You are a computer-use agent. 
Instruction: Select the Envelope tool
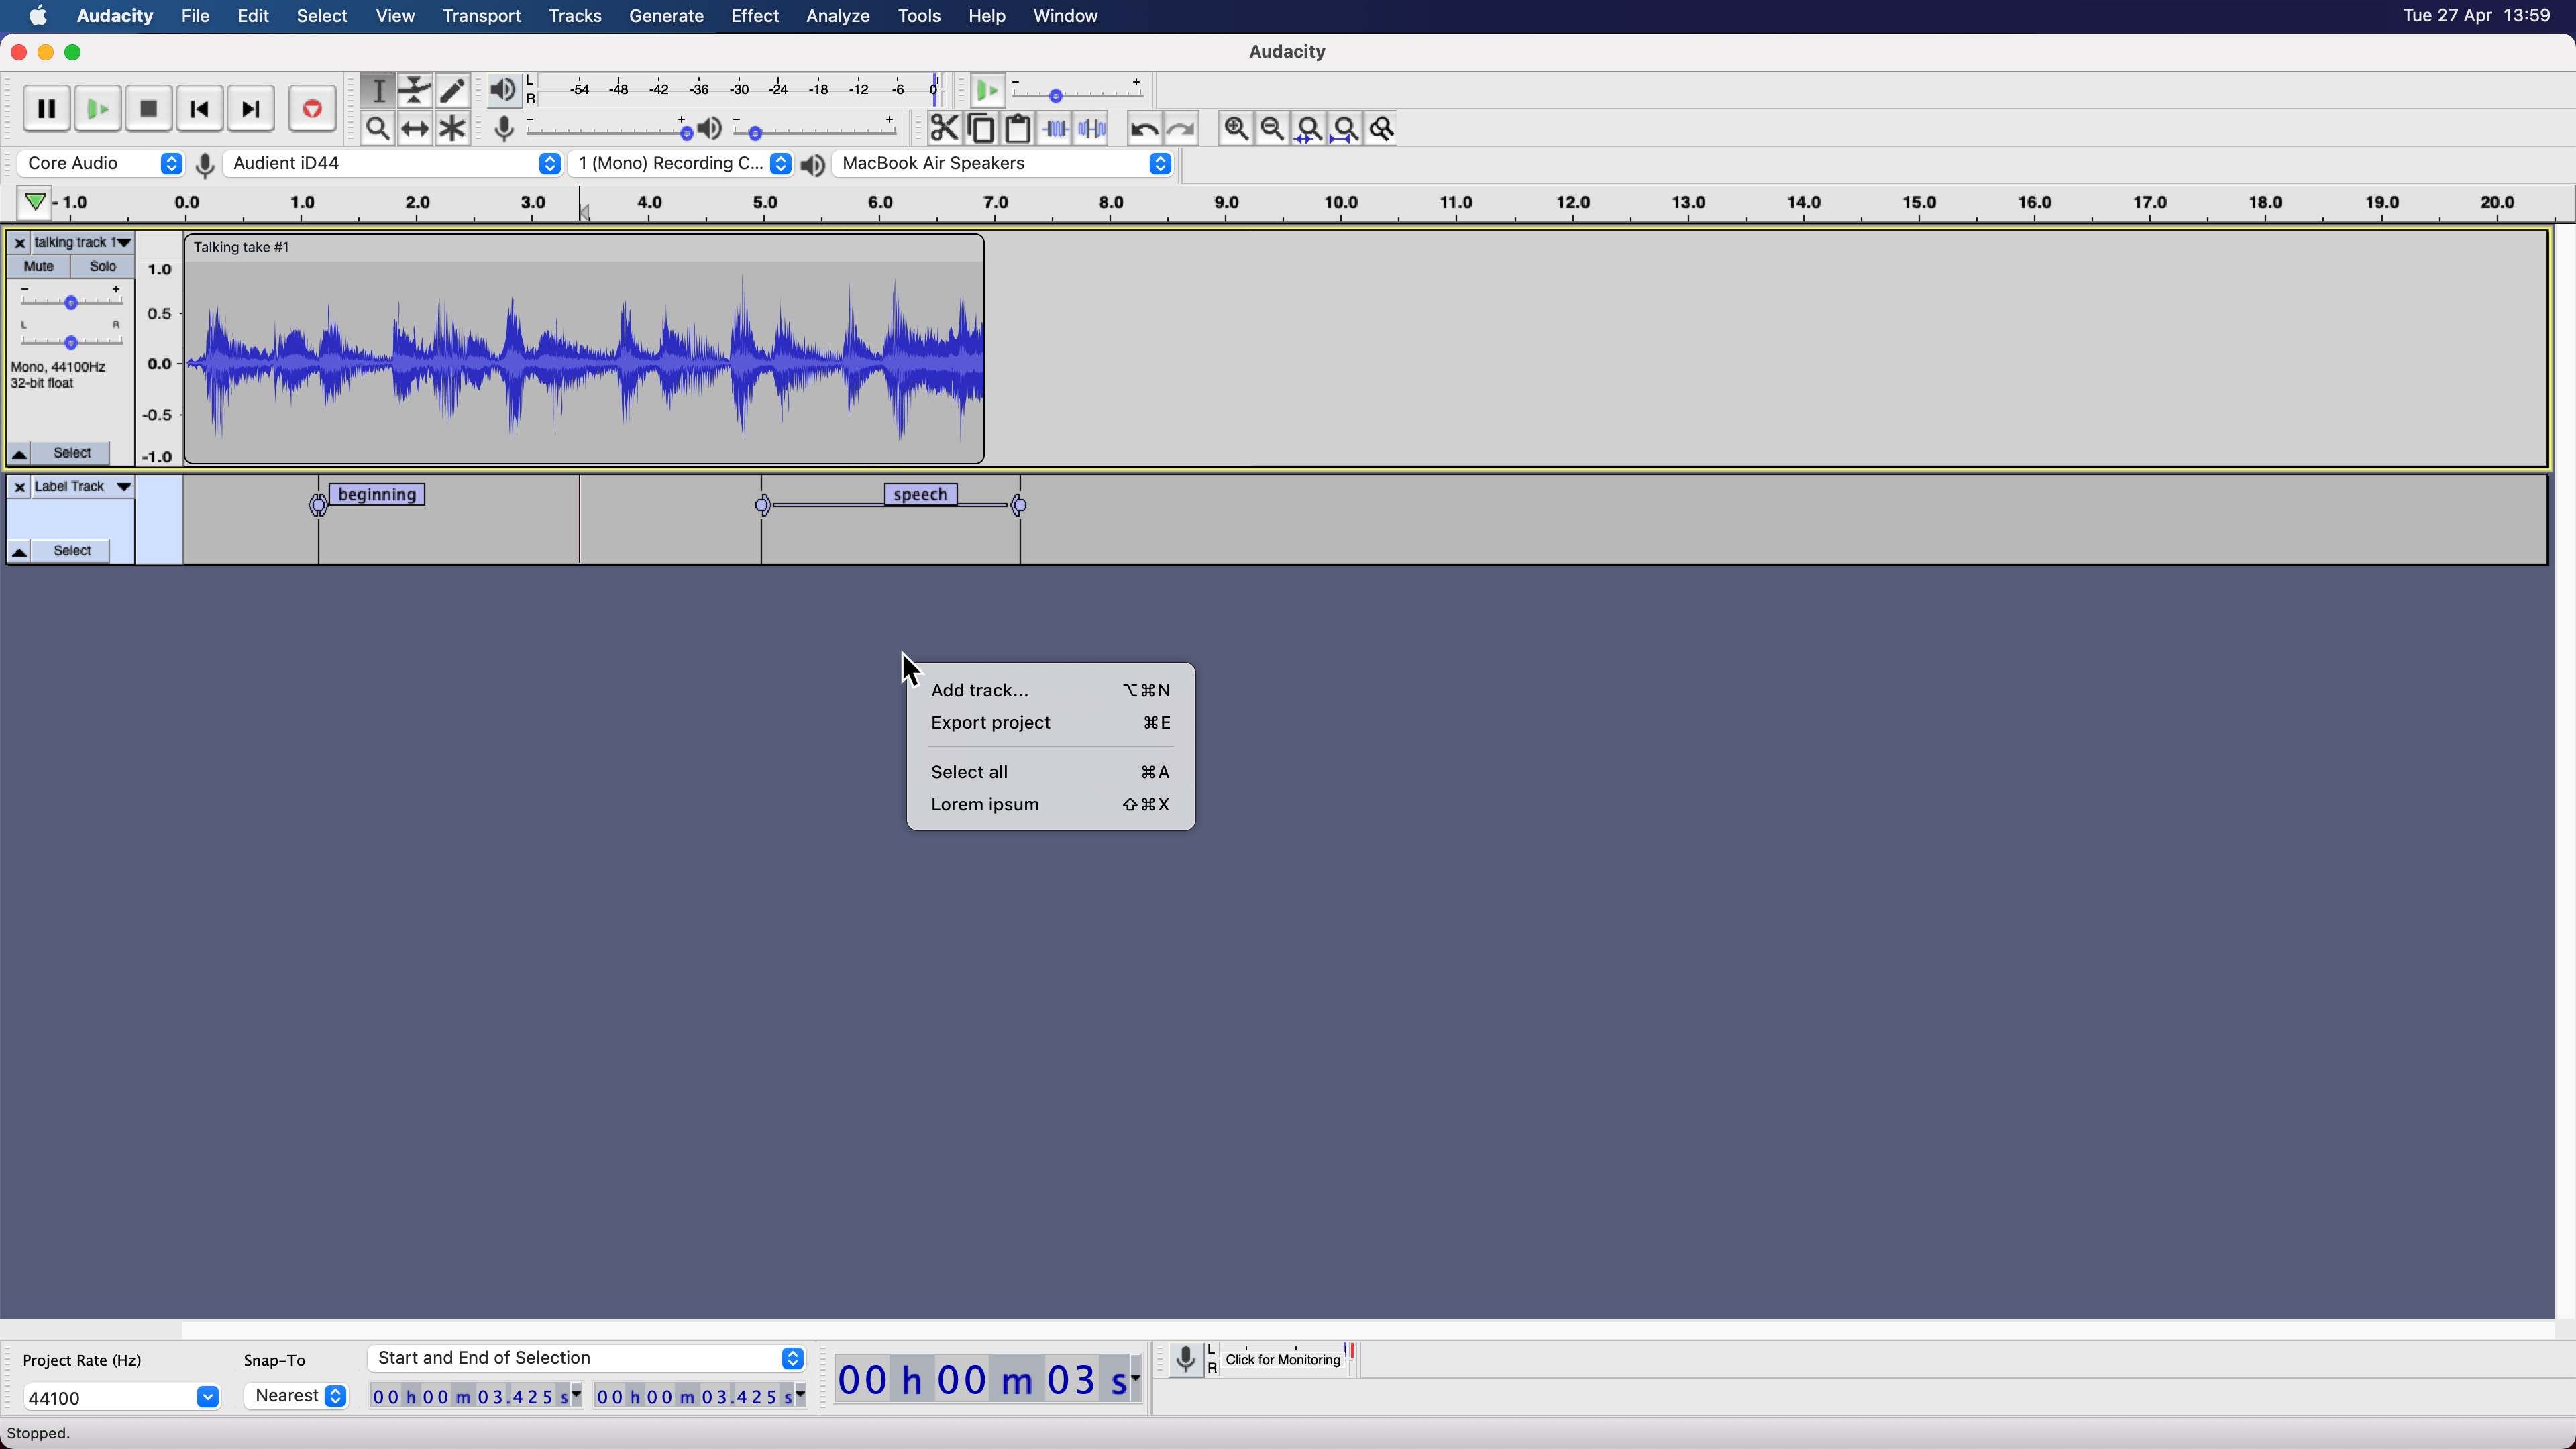click(415, 90)
